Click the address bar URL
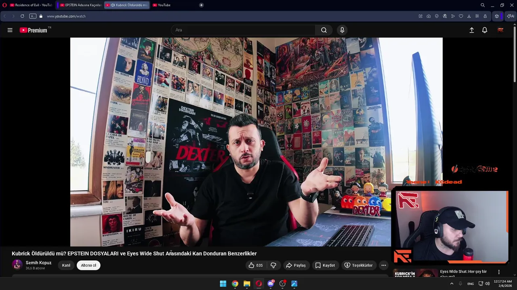The height and width of the screenshot is (290, 517). [x=66, y=16]
